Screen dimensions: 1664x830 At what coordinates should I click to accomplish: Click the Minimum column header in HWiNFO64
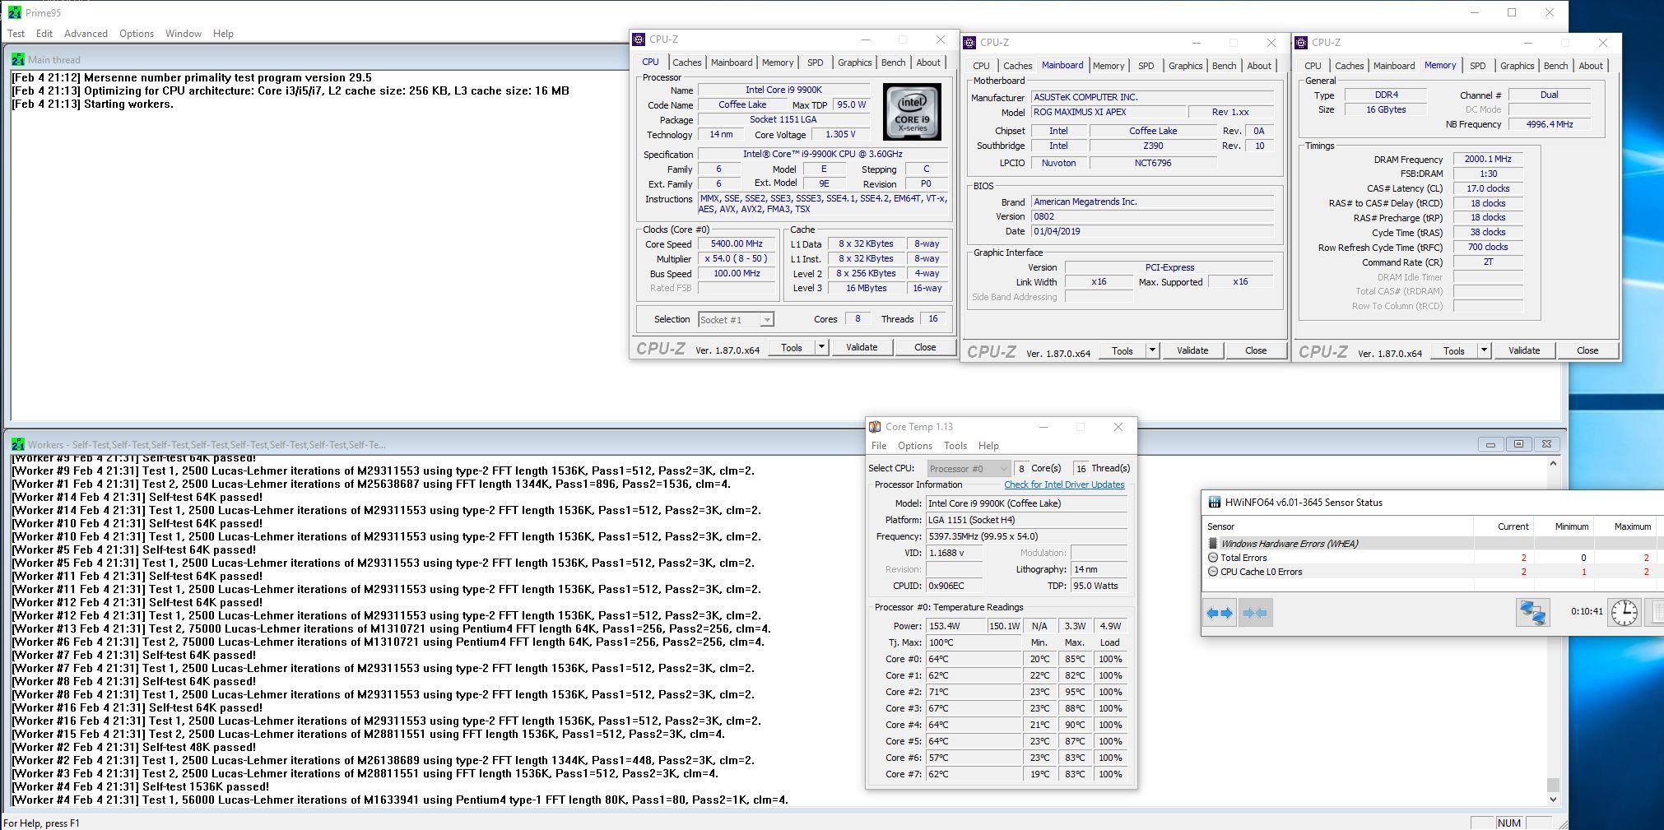click(x=1564, y=526)
